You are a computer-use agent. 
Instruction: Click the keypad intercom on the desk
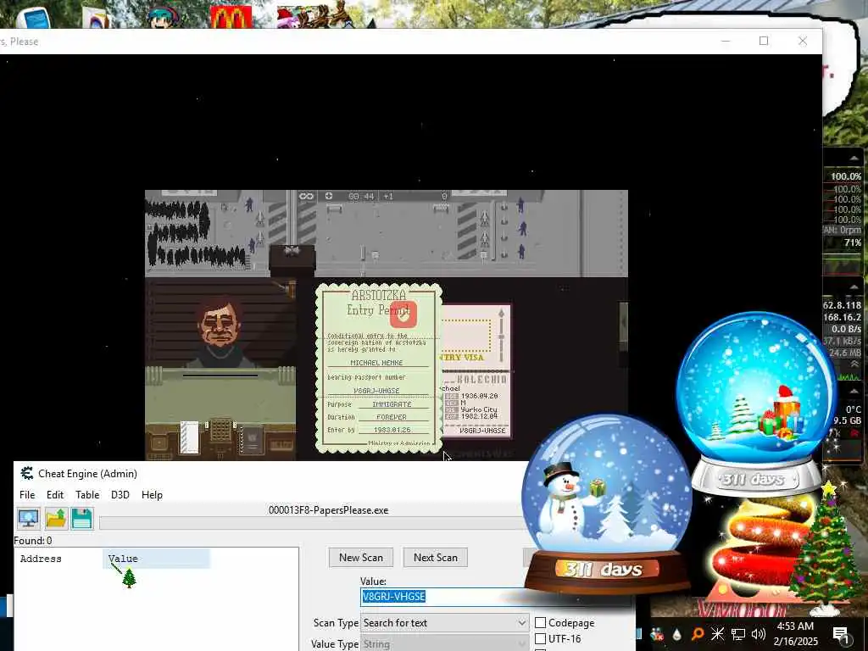pyautogui.click(x=221, y=430)
